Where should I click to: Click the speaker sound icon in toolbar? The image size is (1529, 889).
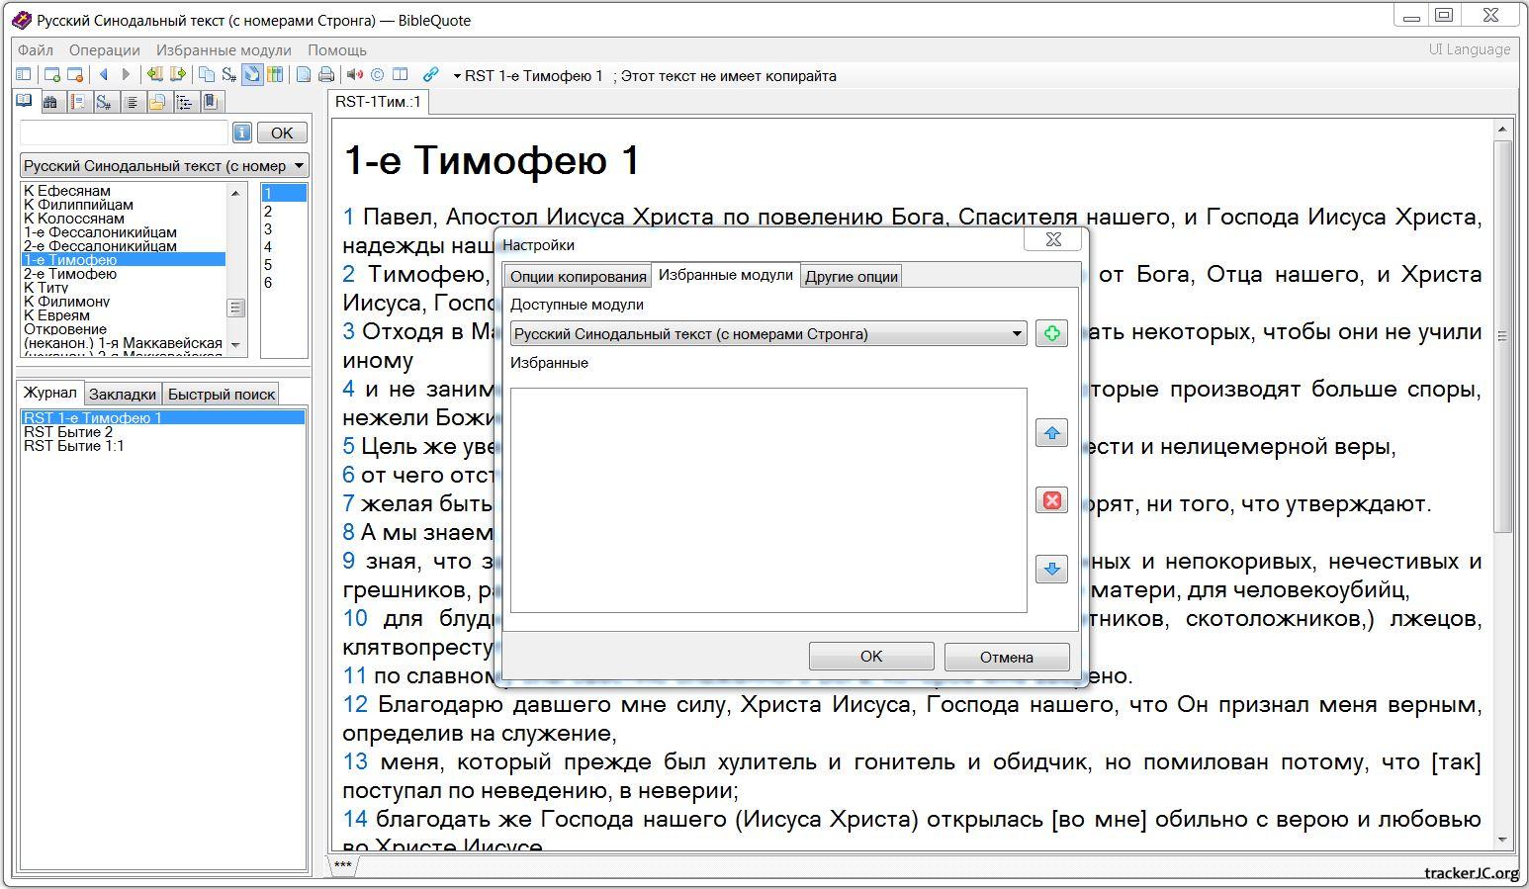[x=354, y=75]
